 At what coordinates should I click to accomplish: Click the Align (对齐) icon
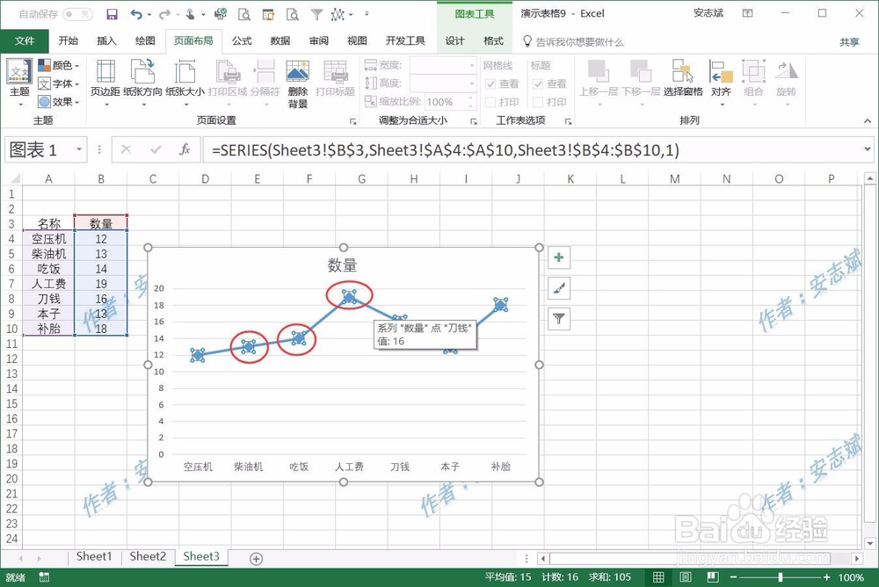[721, 72]
